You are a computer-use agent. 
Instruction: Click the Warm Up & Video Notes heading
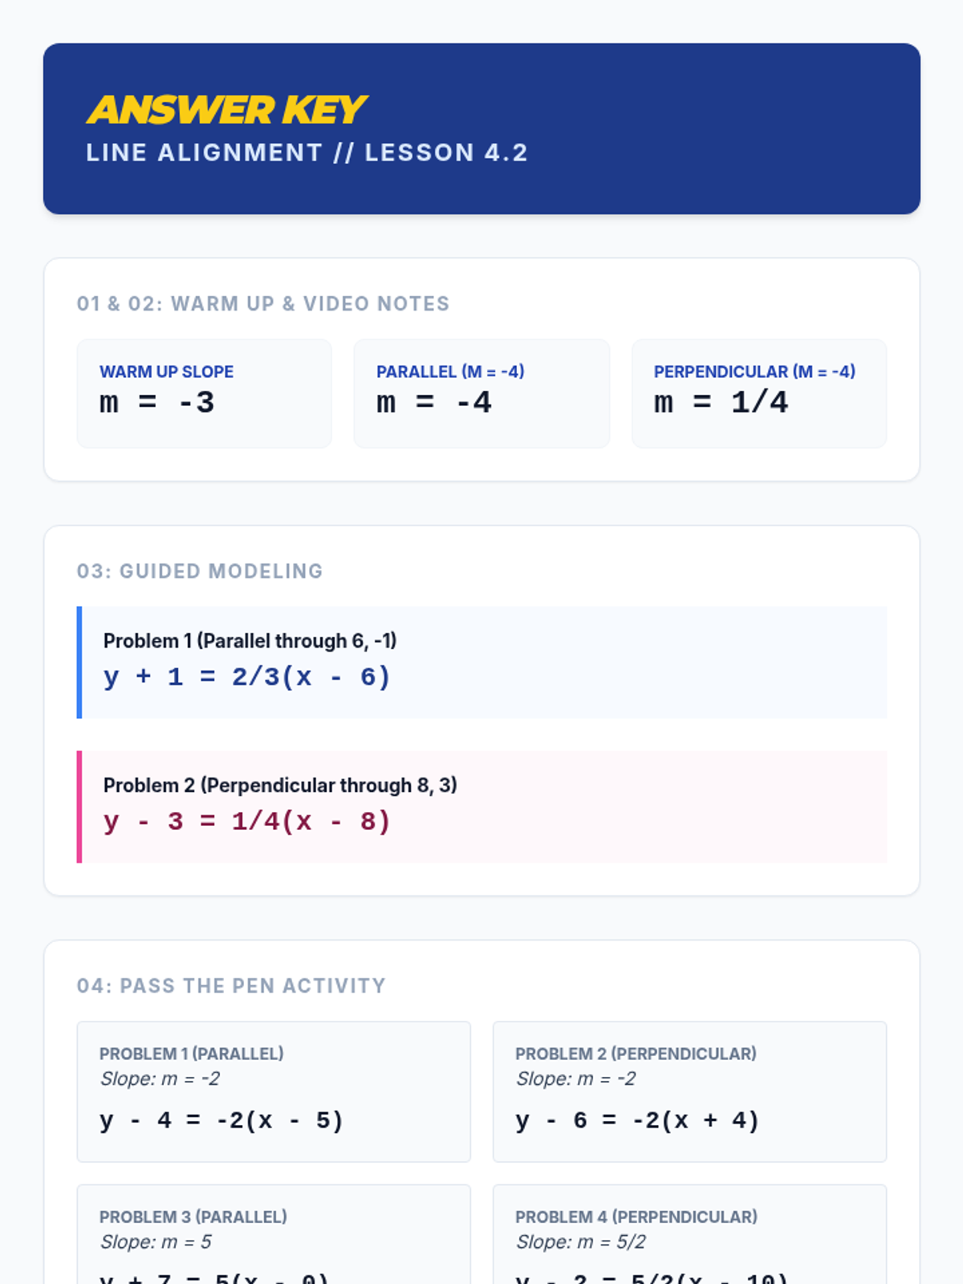(262, 303)
